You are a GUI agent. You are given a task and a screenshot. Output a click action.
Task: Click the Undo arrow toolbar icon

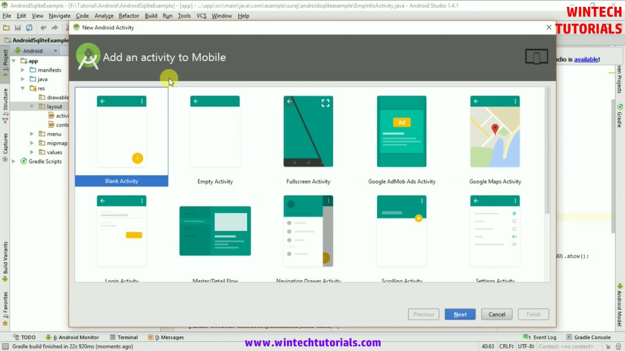coord(43,28)
